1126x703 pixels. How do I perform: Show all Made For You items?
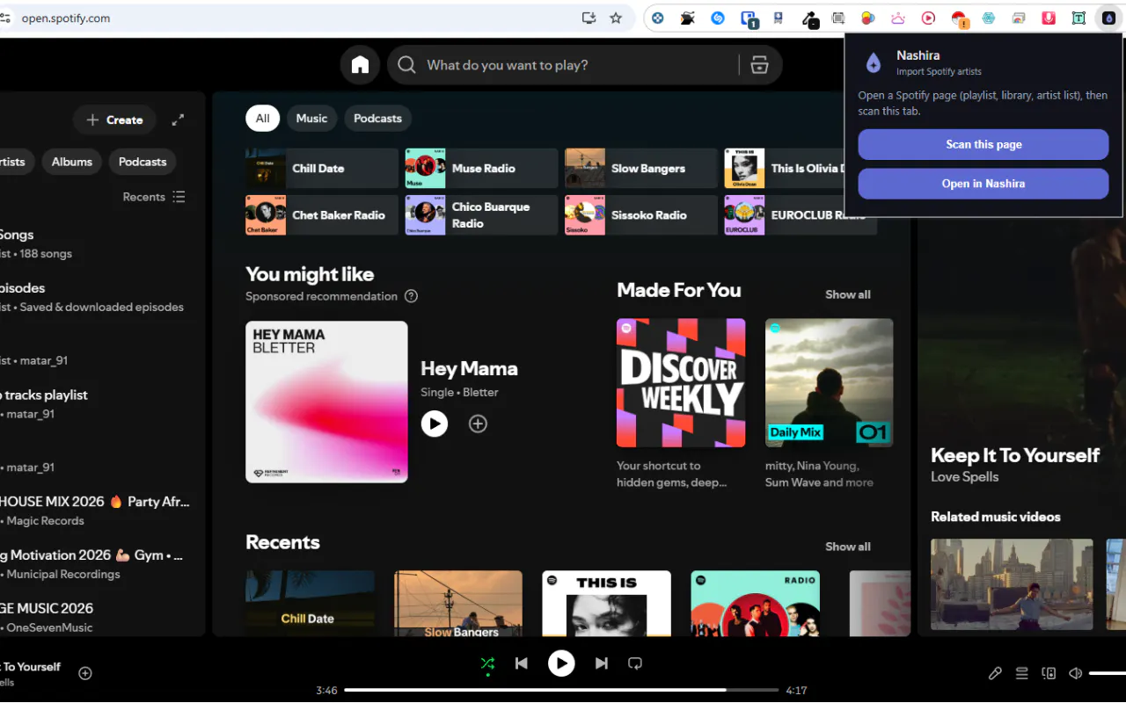click(x=848, y=294)
